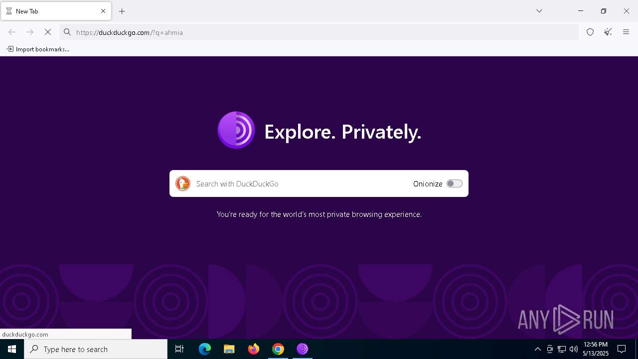Restore down the browser window
Viewport: 638px width, 359px height.
[x=604, y=11]
